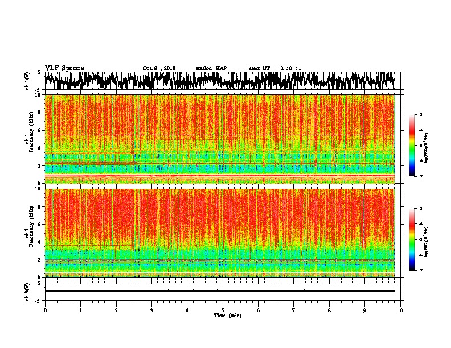Click the flat ch.3 black trace line
451x348 pixels.
pyautogui.click(x=219, y=291)
